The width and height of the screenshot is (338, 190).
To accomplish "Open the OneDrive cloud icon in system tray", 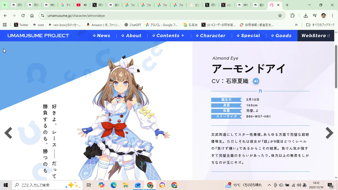I will tap(281, 185).
